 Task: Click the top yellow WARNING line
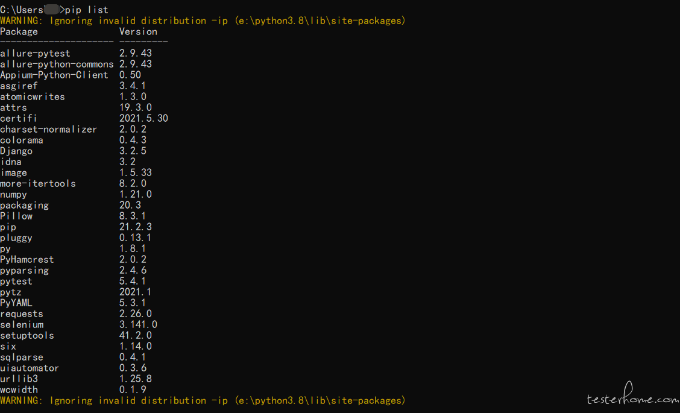coord(203,20)
